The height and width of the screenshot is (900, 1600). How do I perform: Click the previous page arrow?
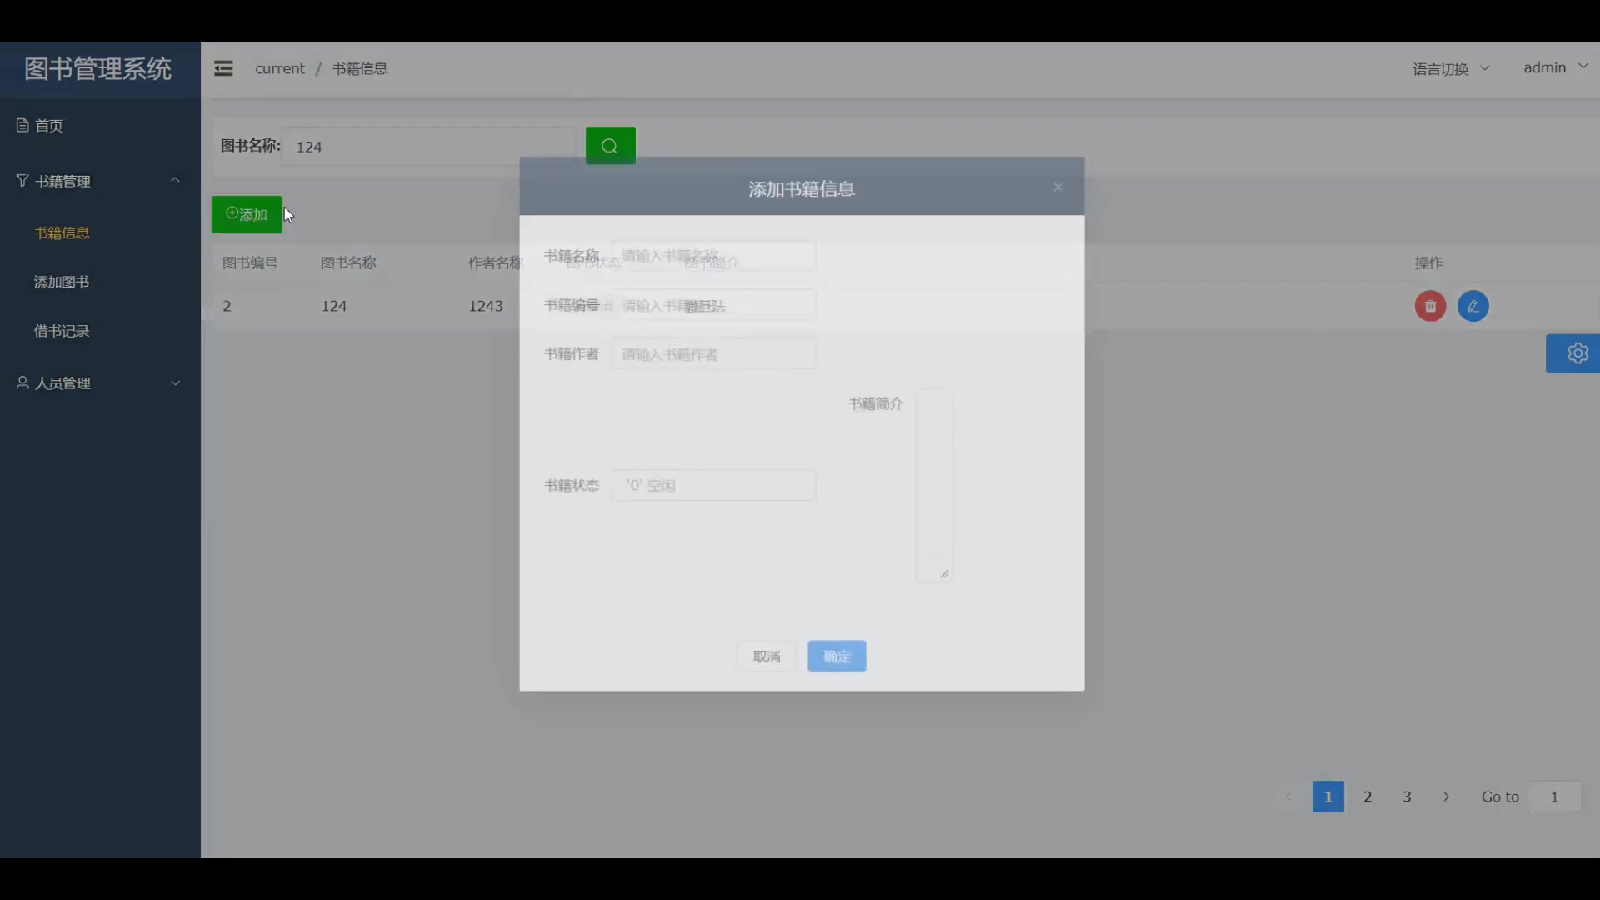pos(1288,797)
